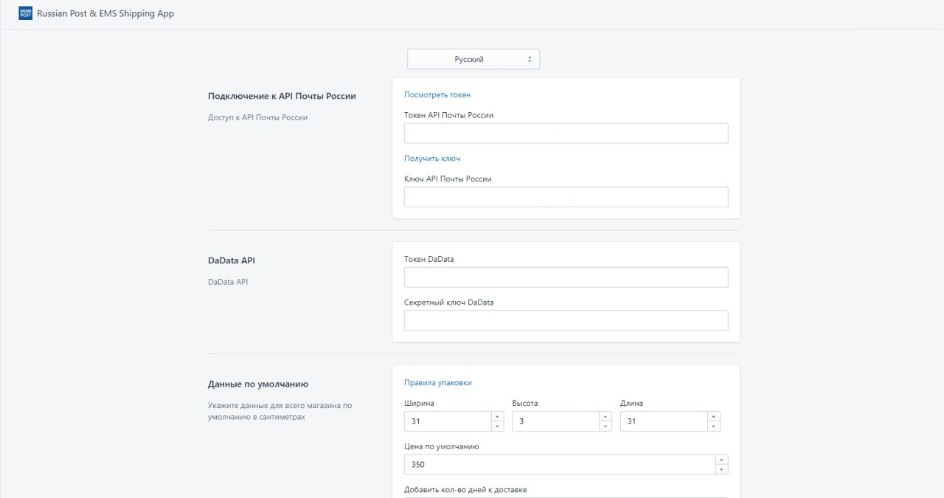Viewport: 944px width, 498px height.
Task: Click the Токен DaData input field
Action: [x=566, y=277]
